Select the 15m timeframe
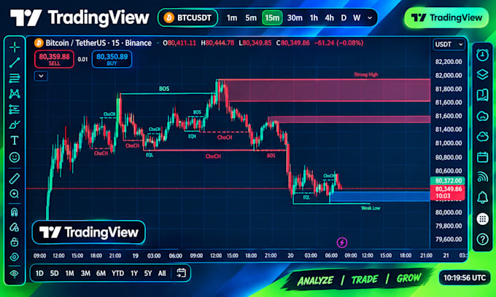Viewport: 496px width, 297px height. 272,17
